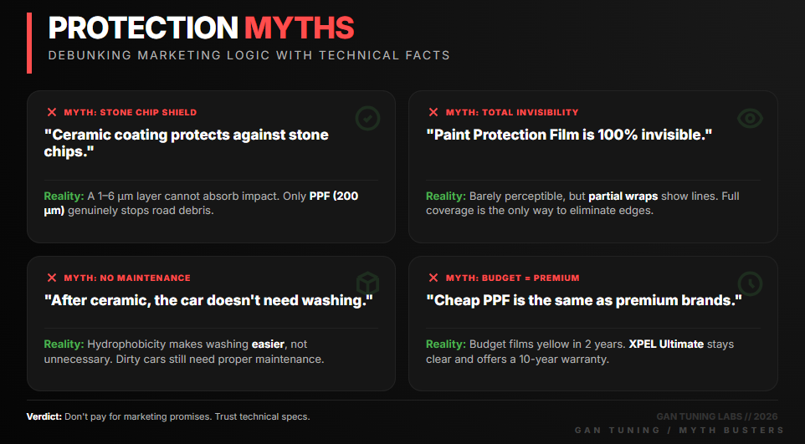
Task: Click the "Cheap PPF is the same" quote
Action: (583, 300)
